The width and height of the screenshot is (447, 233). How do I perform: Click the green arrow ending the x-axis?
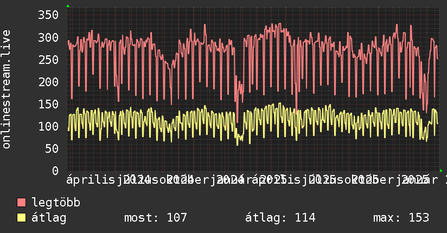(x=441, y=171)
